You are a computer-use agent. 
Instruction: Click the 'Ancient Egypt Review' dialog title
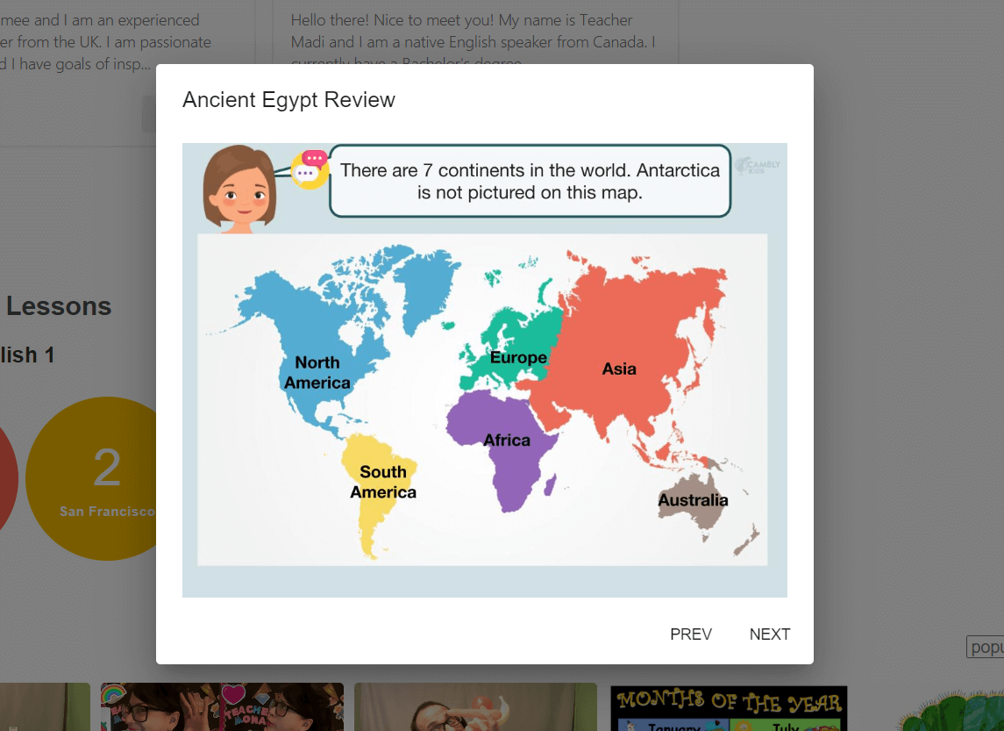288,100
